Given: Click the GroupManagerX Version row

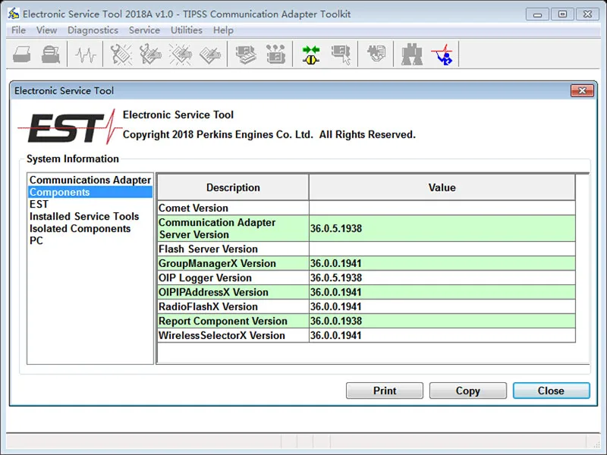Looking at the screenshot, I should click(x=366, y=263).
